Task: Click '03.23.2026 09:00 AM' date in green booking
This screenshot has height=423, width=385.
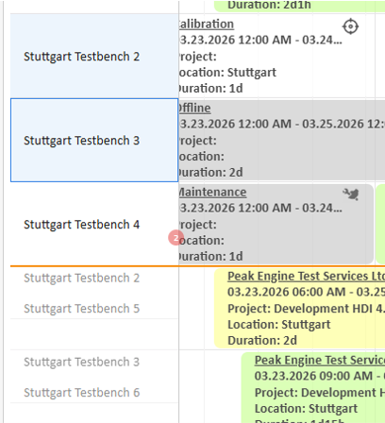Action: (313, 376)
